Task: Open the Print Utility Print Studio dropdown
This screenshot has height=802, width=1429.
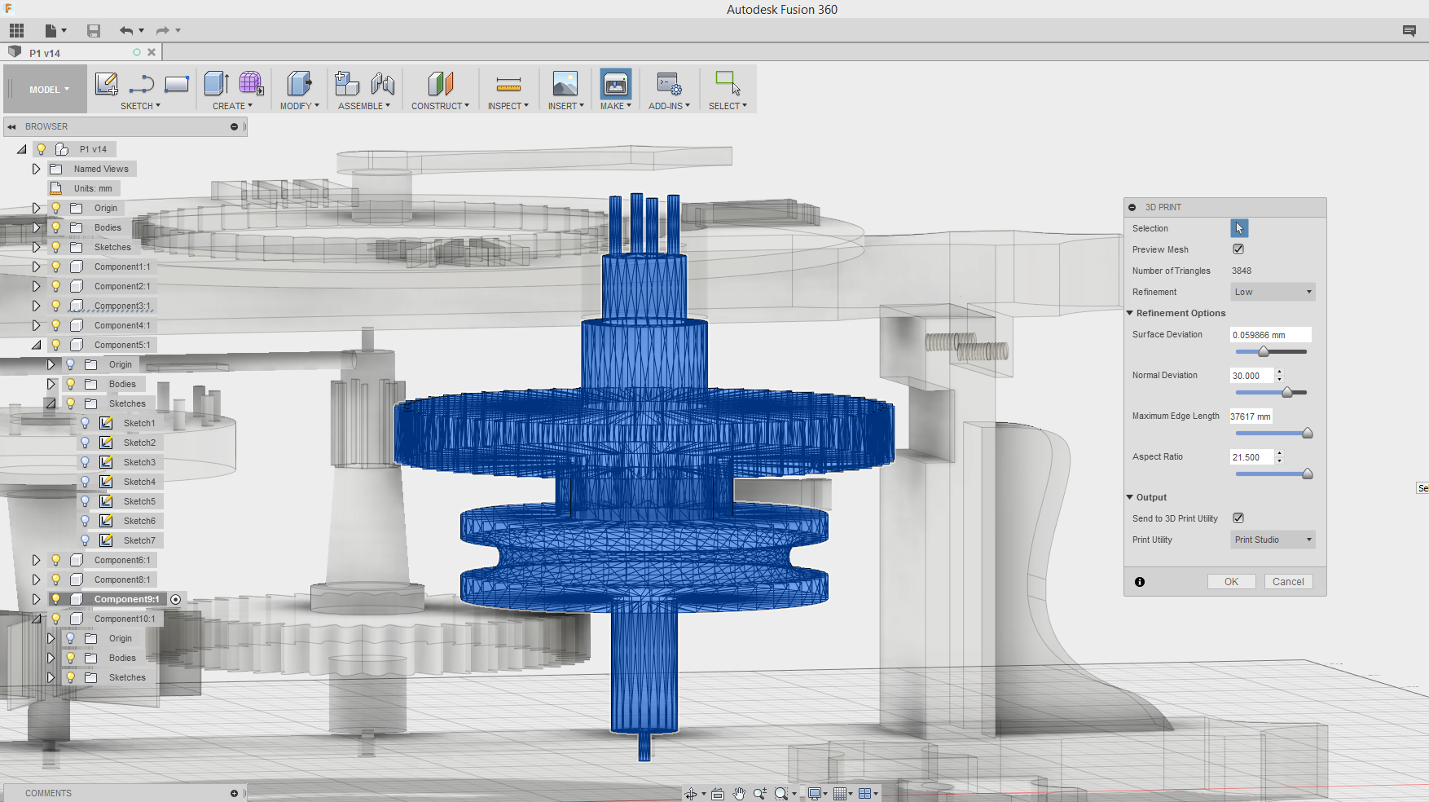Action: 1273,540
